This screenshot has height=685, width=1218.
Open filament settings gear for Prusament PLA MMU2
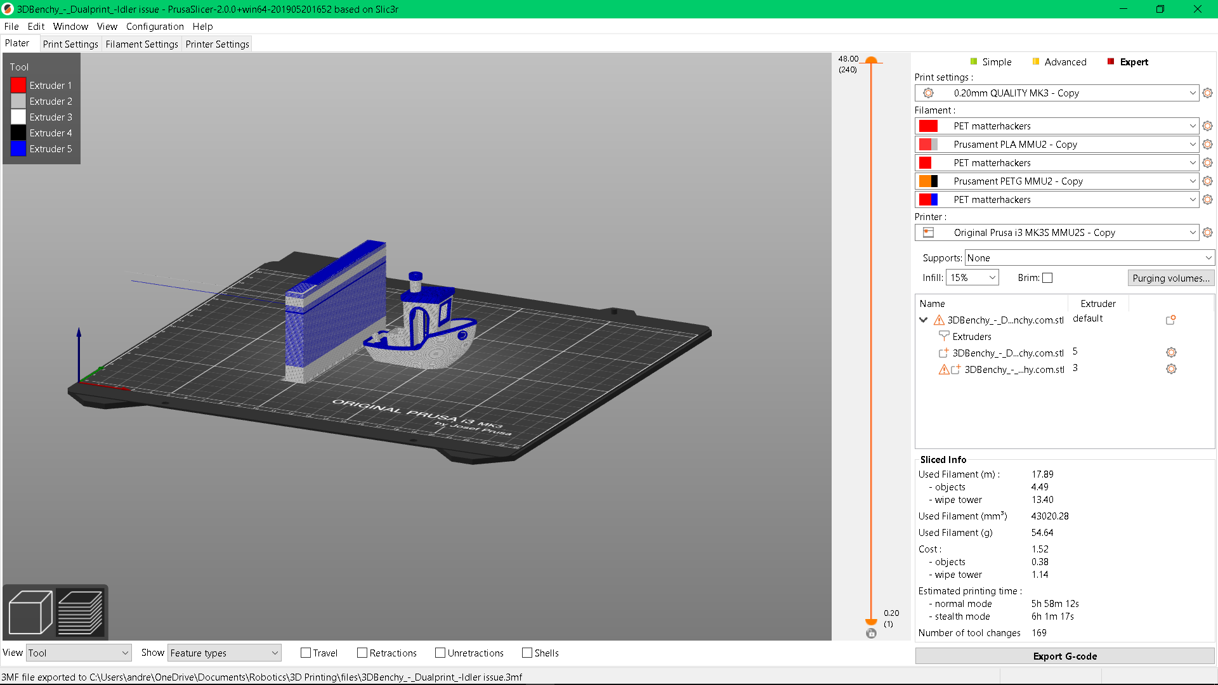click(x=1207, y=144)
